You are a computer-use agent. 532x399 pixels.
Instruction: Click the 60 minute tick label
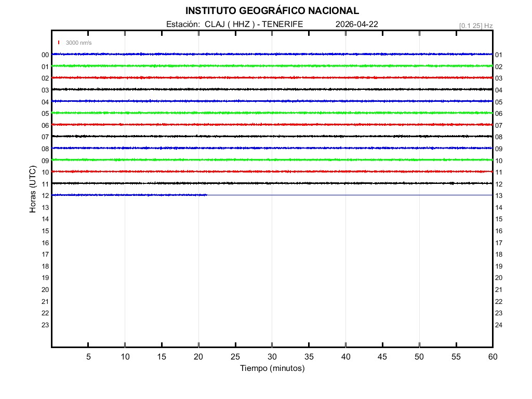click(x=492, y=356)
